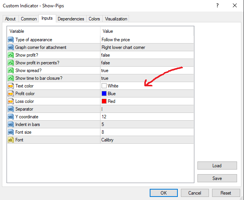Image resolution: width=244 pixels, height=200 pixels.
Task: Click the color icon beside Loss color
Action: pos(11,101)
